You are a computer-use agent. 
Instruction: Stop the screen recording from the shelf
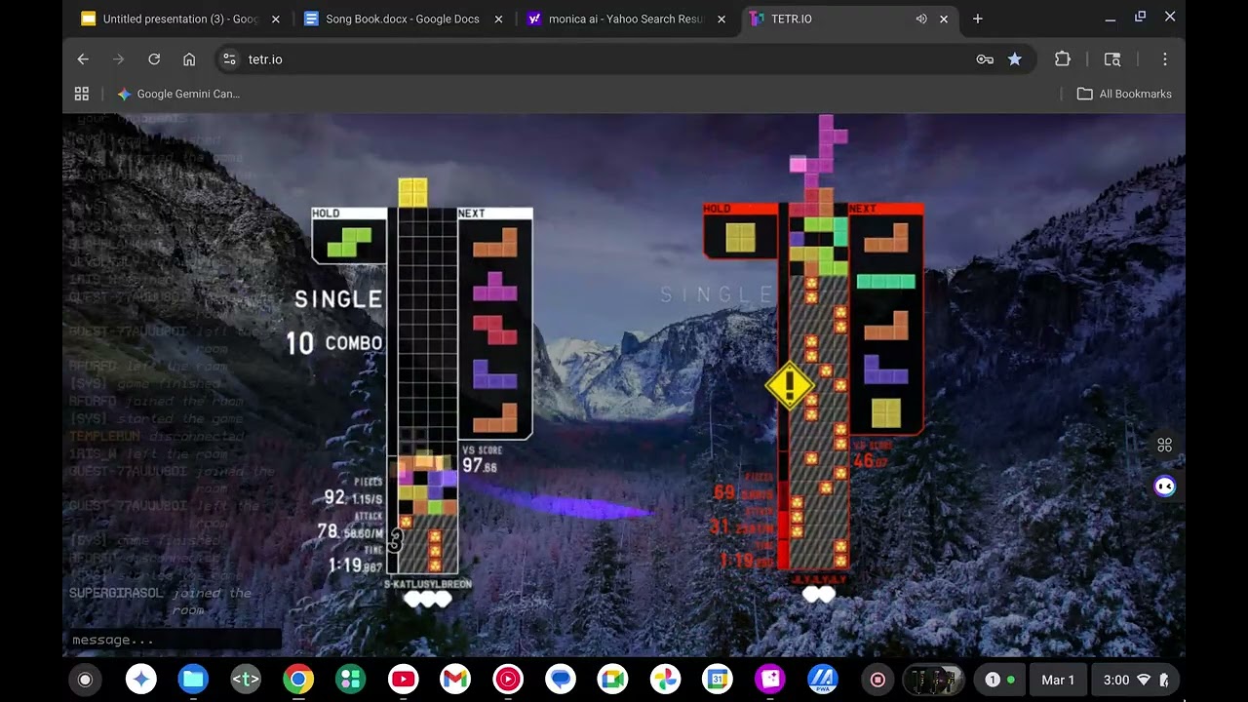pos(877,680)
